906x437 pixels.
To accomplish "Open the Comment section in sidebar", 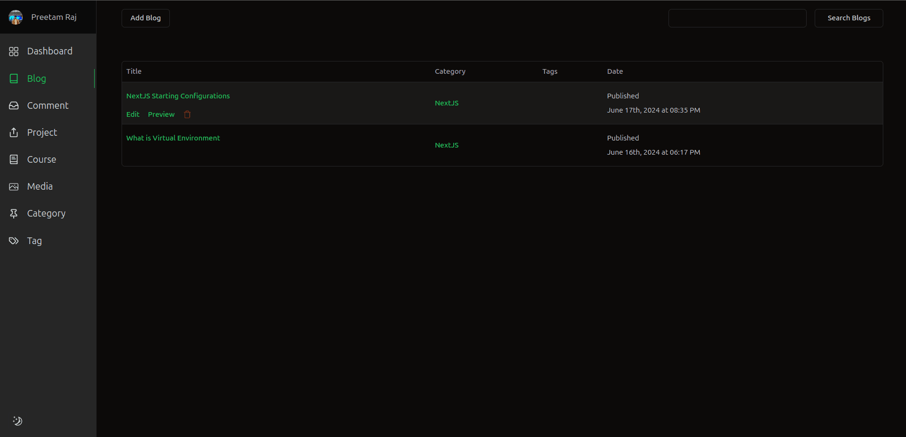I will 47,105.
